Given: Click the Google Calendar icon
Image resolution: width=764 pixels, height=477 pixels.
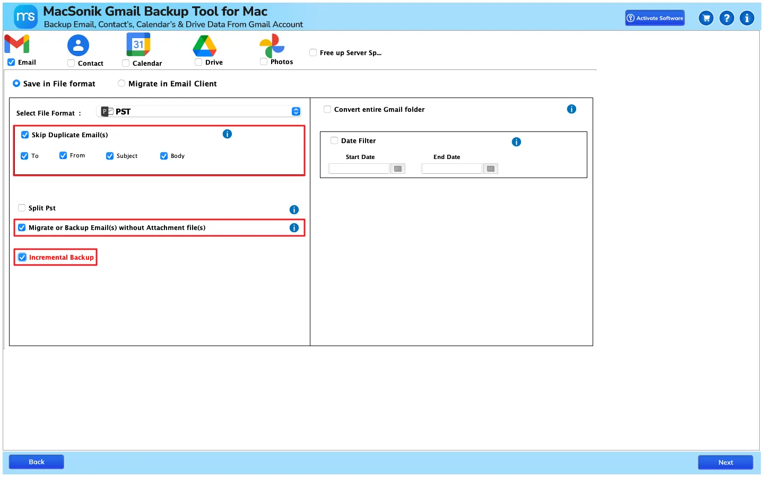Looking at the screenshot, I should click(x=138, y=45).
